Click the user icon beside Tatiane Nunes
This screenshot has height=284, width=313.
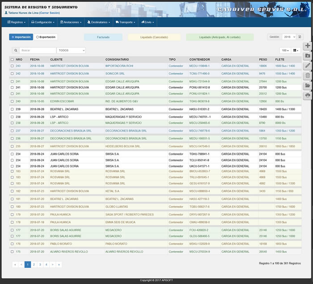(x=6, y=13)
